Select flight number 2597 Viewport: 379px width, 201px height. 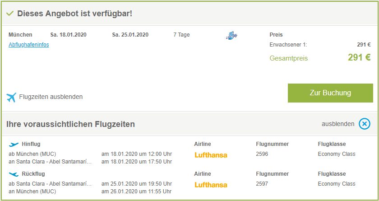(262, 184)
